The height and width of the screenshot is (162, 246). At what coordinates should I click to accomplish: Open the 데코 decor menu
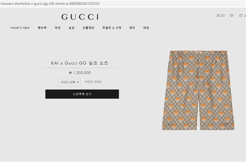[146, 28]
